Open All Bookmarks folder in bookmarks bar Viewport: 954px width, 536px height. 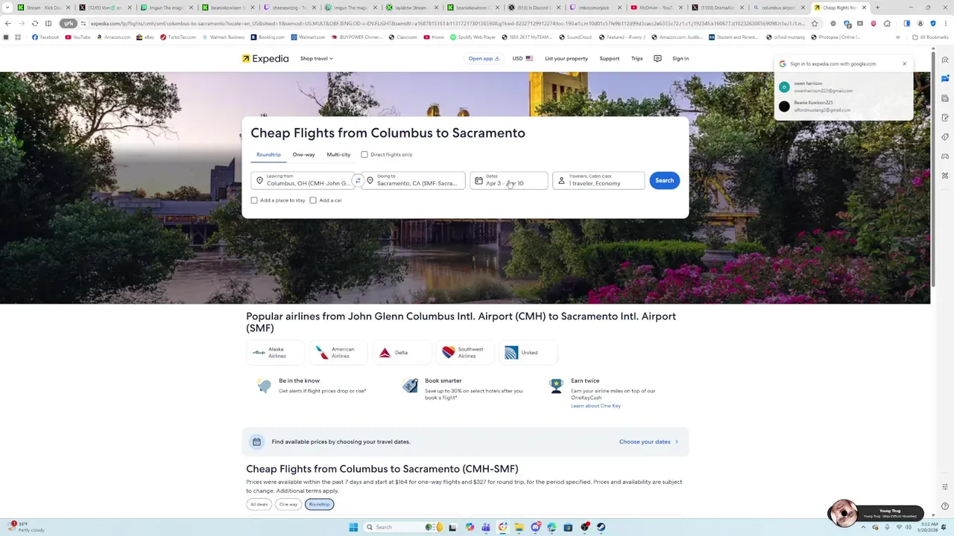pos(930,37)
